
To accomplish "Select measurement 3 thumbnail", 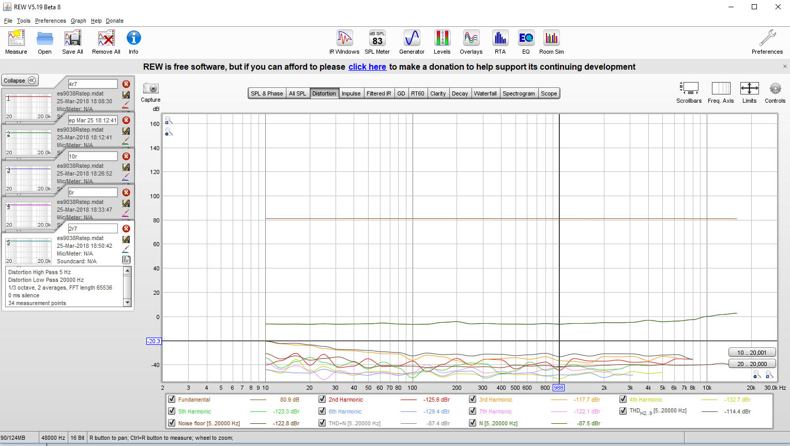I will coord(28,179).
